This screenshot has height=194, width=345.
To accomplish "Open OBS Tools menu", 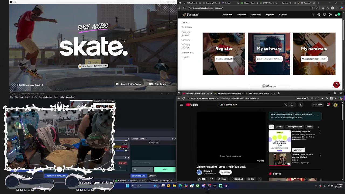I will tap(56, 97).
